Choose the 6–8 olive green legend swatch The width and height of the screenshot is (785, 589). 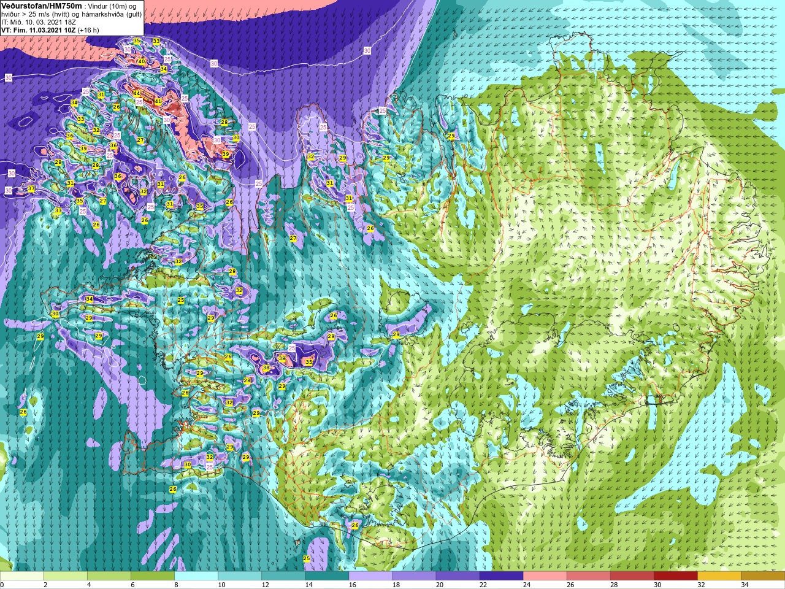[x=153, y=576]
